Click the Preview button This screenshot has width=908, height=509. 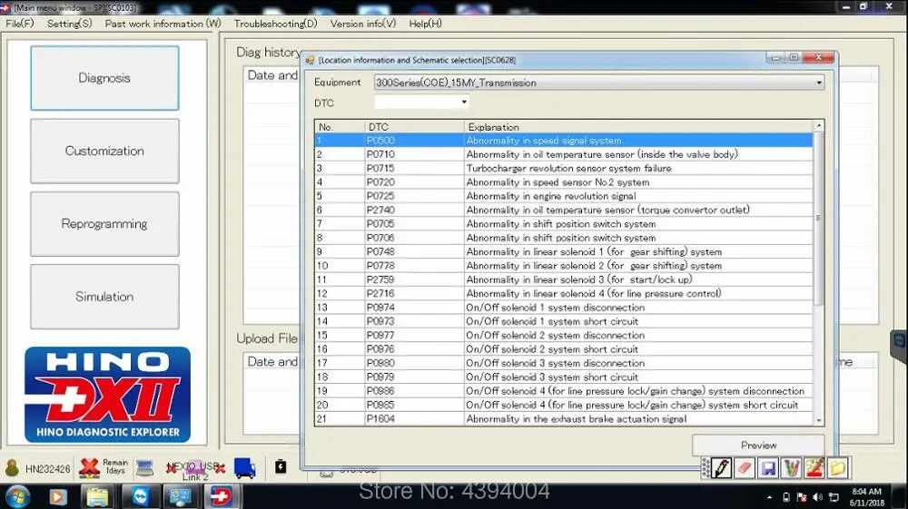click(758, 445)
